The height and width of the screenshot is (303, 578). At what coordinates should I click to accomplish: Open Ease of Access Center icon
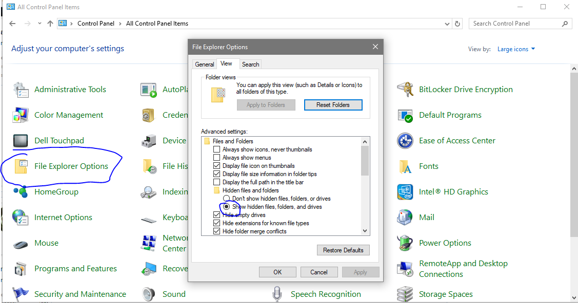point(405,141)
